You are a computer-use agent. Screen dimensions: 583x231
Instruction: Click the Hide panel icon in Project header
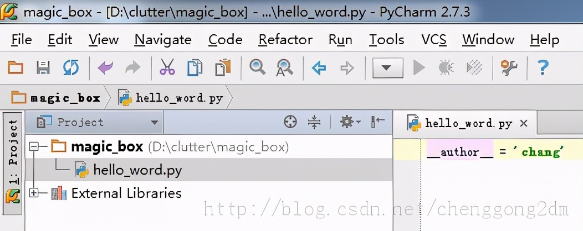(x=378, y=122)
